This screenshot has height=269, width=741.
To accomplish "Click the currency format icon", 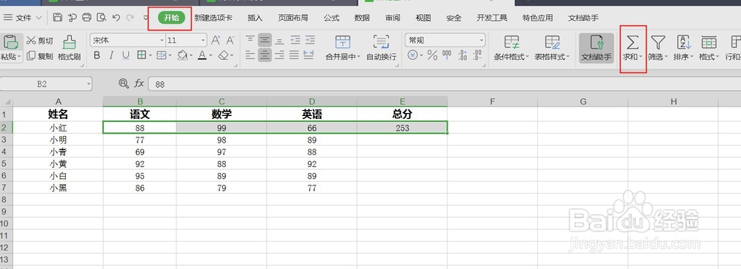I will click(x=413, y=55).
